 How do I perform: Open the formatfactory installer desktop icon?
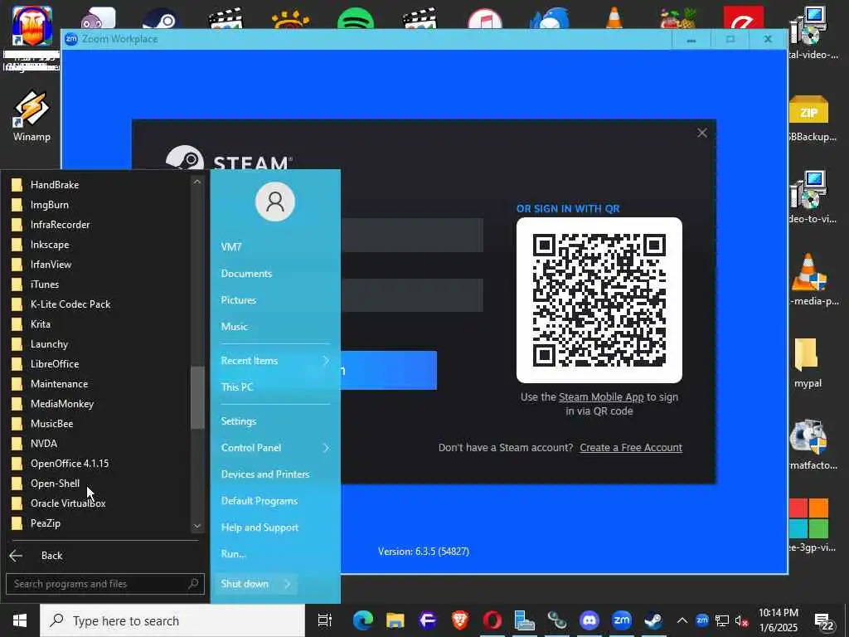(x=809, y=445)
